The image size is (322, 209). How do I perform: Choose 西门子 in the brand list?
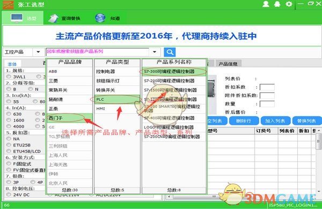pos(70,118)
